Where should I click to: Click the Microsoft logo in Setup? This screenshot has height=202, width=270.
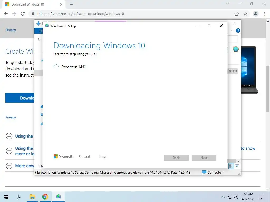point(63,156)
